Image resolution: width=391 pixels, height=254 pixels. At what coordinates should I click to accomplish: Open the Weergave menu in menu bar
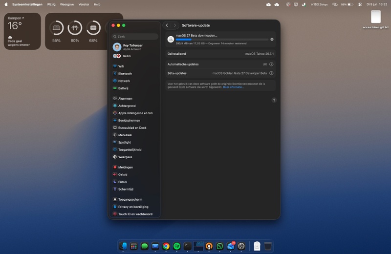(x=67, y=4)
